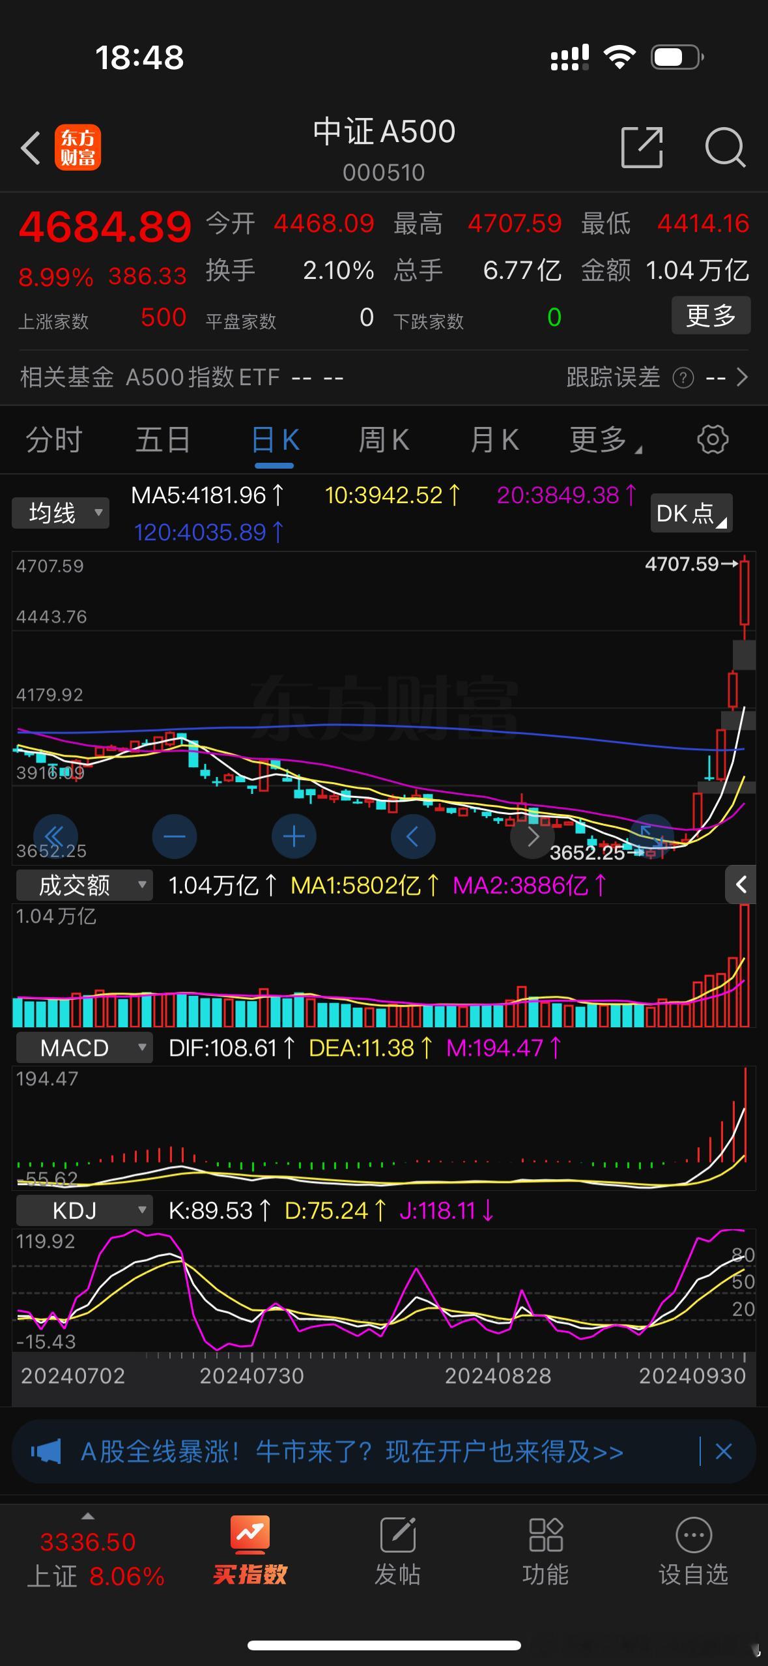
Task: Tap the 上涨家数 500 value
Action: pos(164,317)
